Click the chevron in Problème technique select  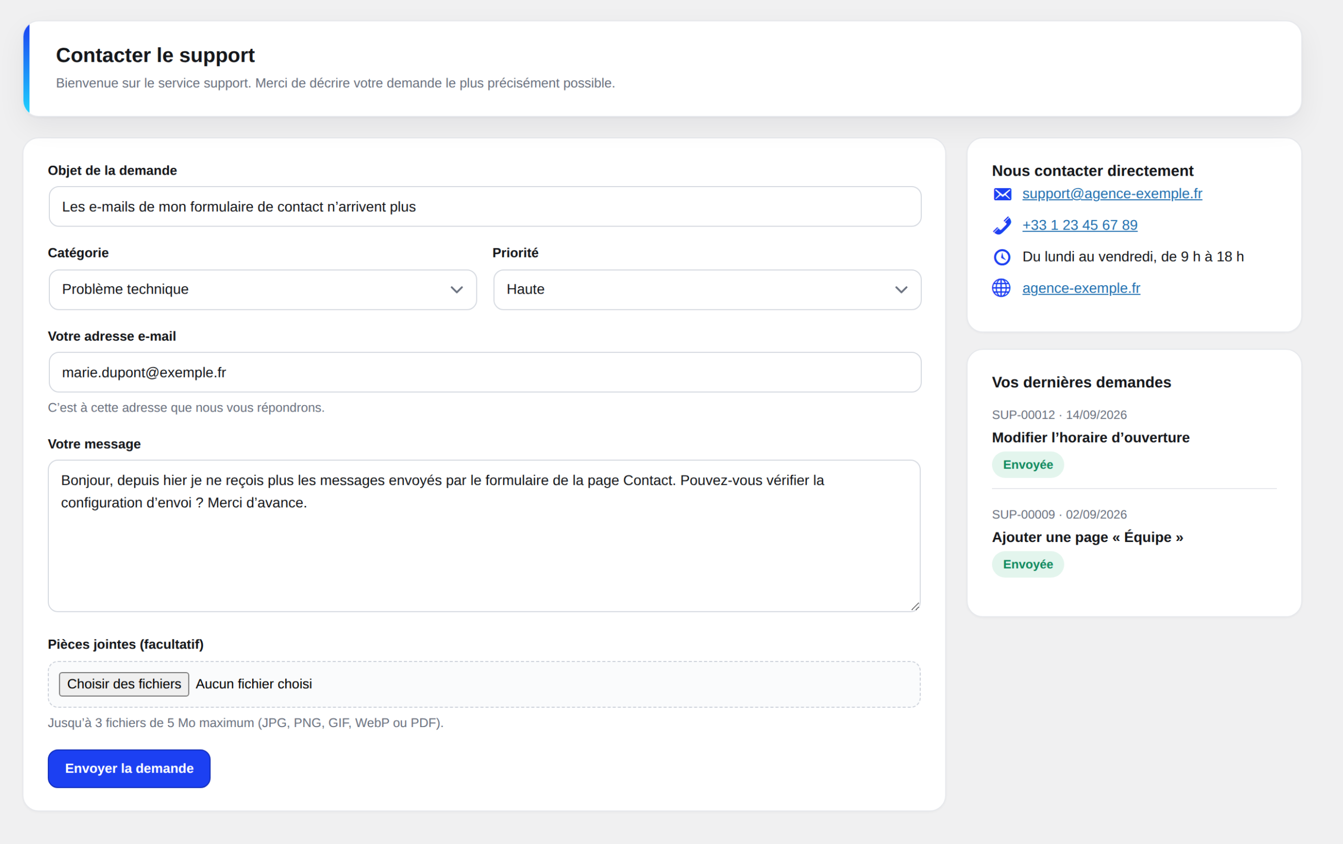[457, 290]
